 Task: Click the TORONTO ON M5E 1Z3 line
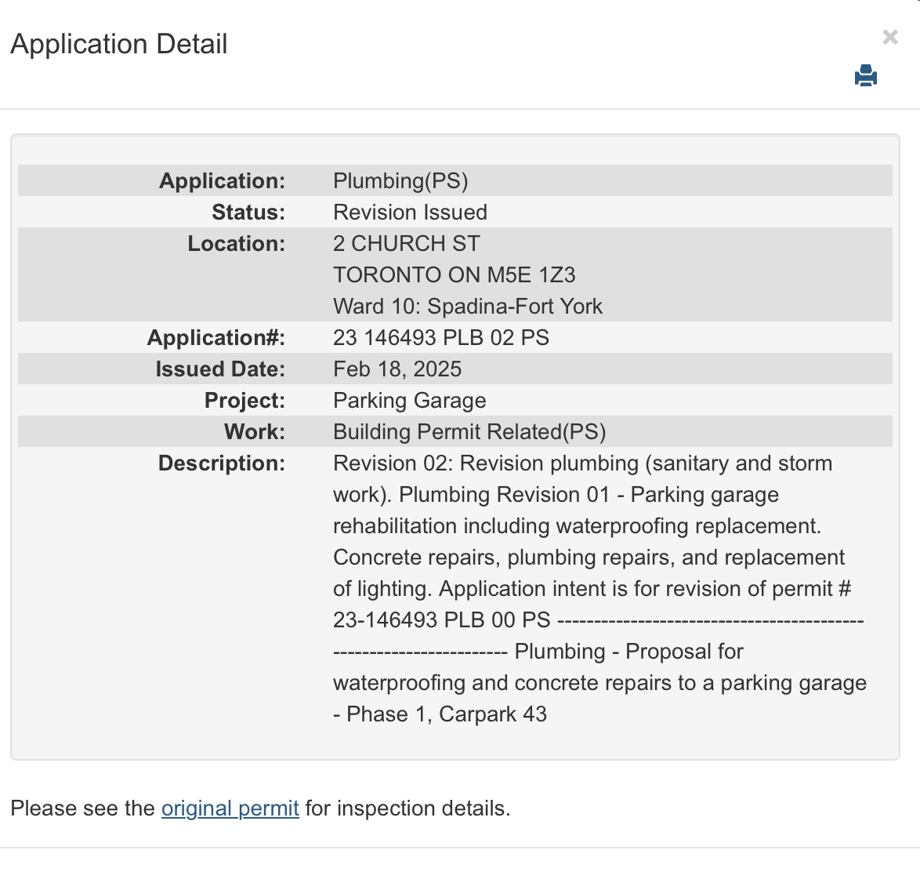tap(454, 275)
